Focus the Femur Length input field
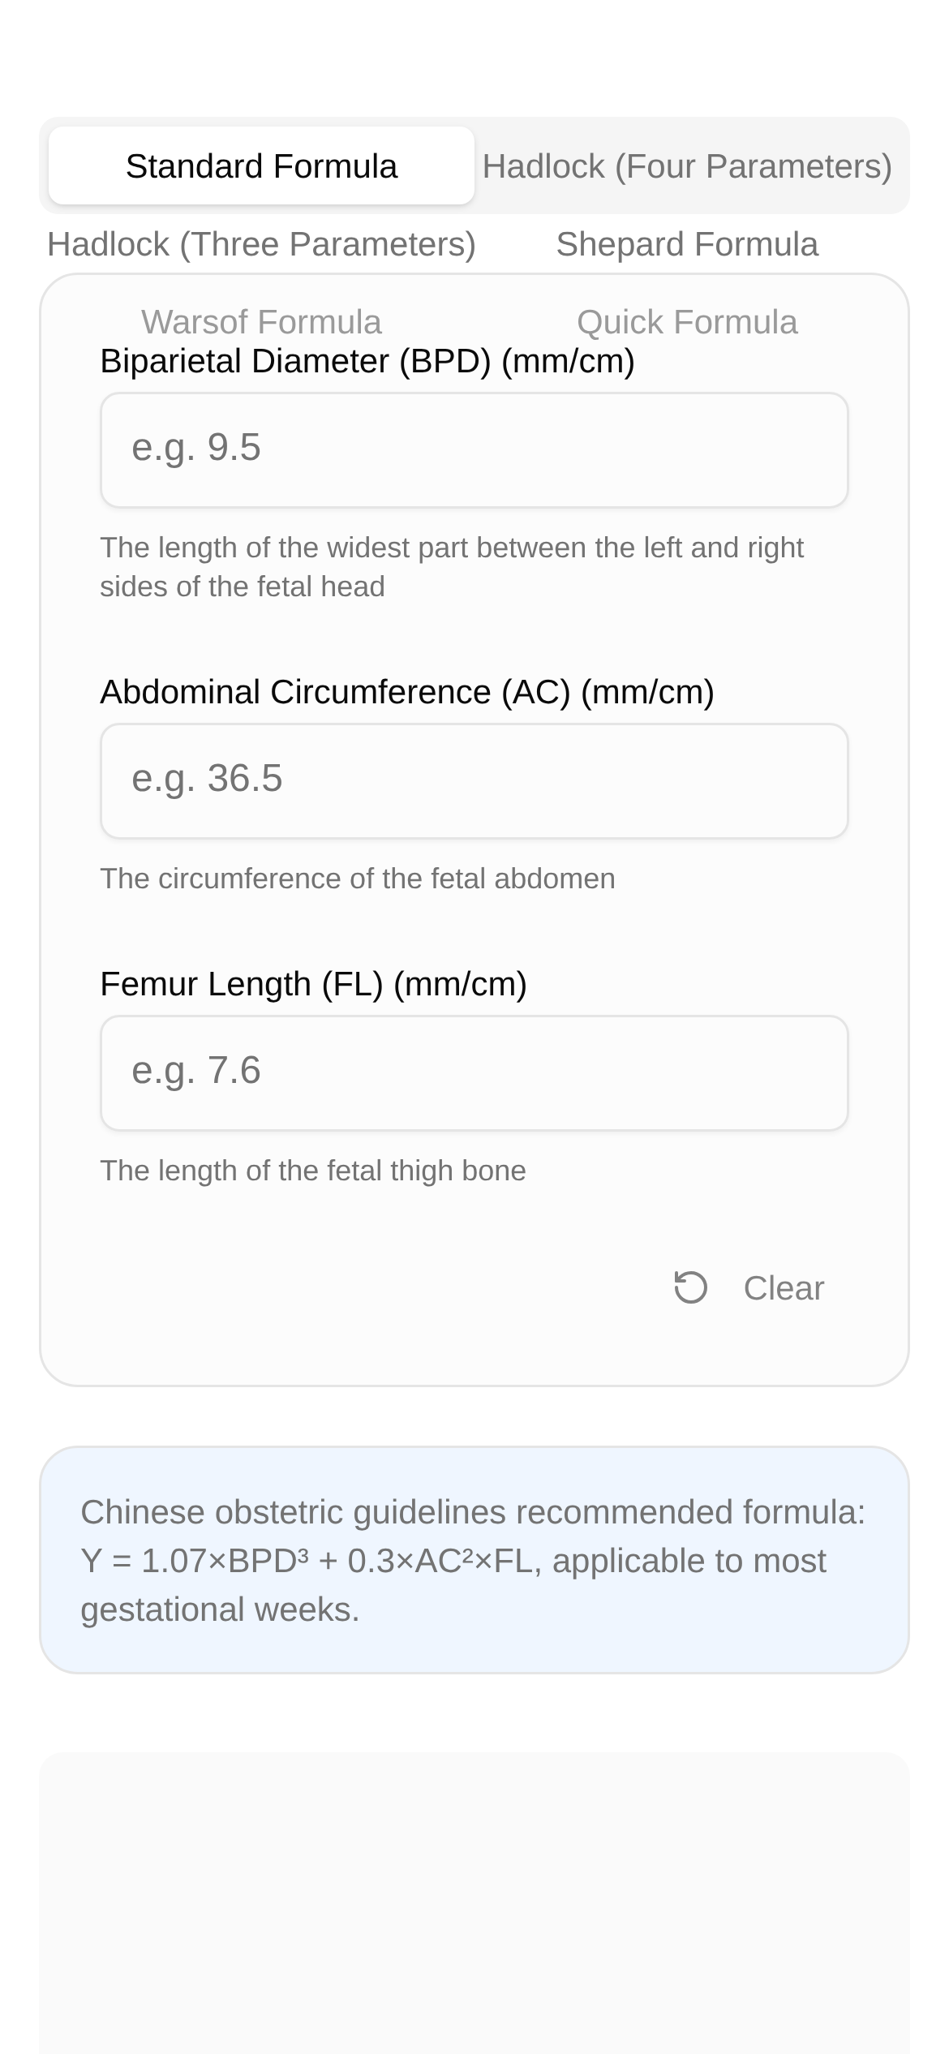The height and width of the screenshot is (2054, 949). coord(474,1072)
